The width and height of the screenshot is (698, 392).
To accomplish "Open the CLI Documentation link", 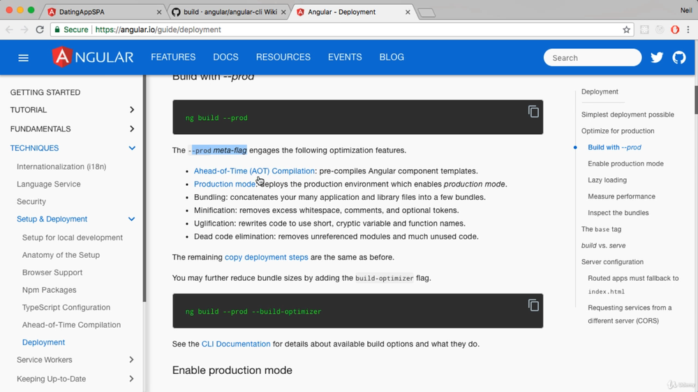I will click(236, 344).
